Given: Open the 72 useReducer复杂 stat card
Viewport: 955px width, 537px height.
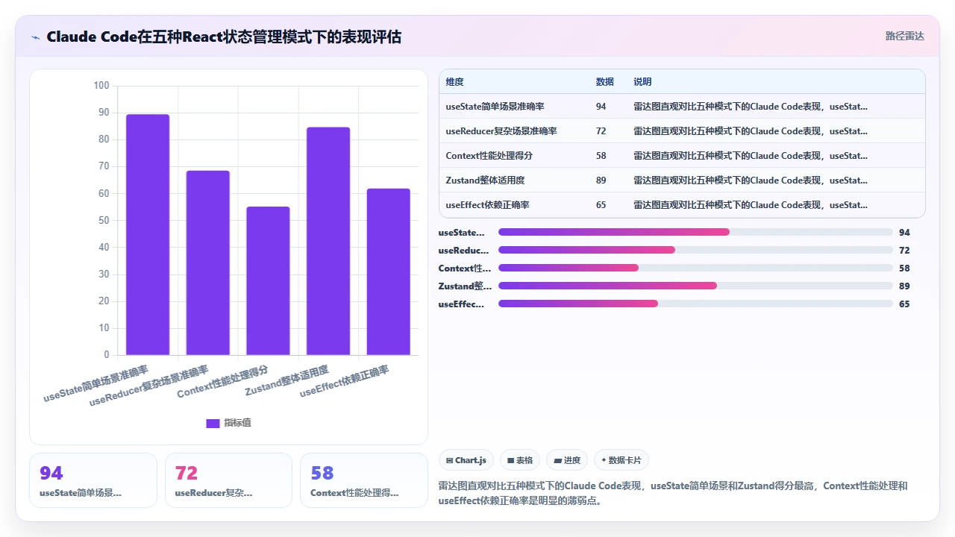Looking at the screenshot, I should [228, 480].
